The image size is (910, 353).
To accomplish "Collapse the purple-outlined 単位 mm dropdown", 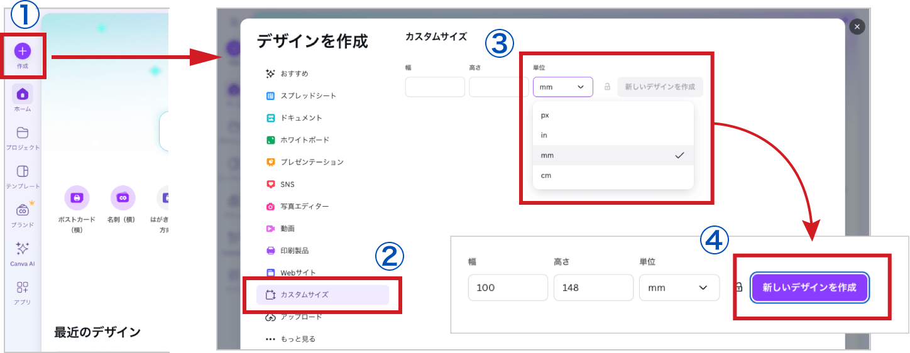I will coord(562,87).
